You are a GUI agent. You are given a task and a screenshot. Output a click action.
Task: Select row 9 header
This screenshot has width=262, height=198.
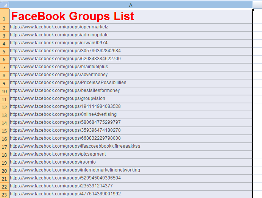[5, 83]
